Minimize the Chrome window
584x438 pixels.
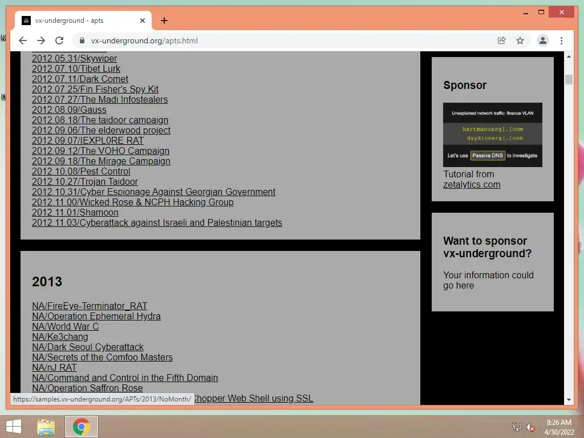pyautogui.click(x=525, y=13)
